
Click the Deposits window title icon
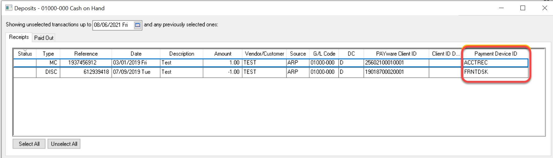(9, 8)
